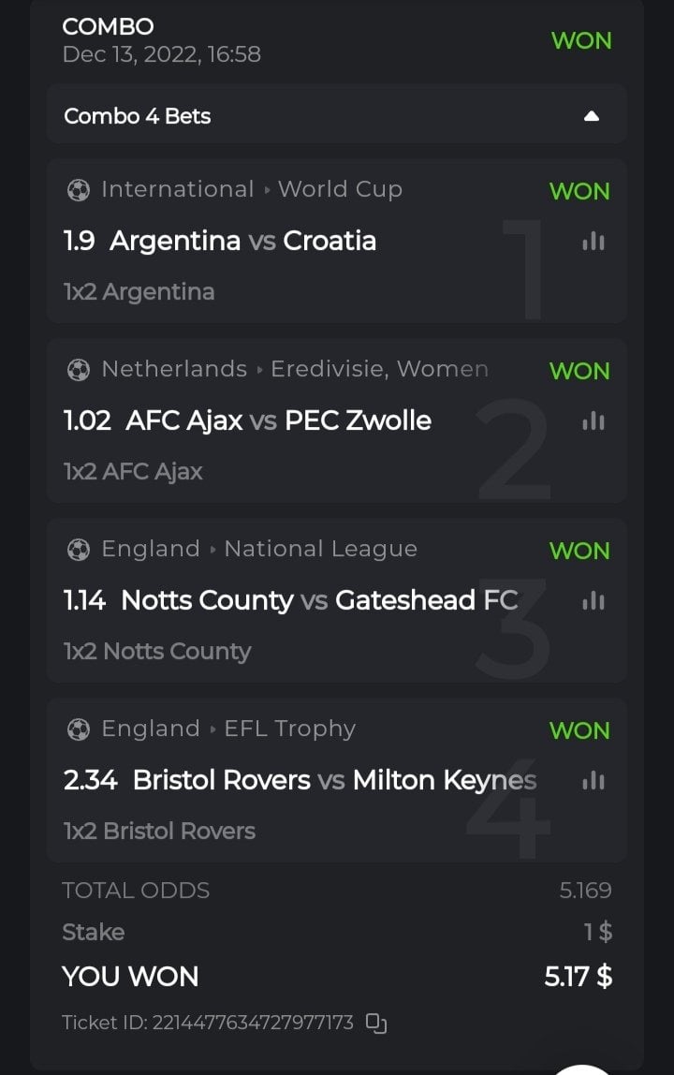Open Eredivisie, Women league link
Image resolution: width=674 pixels, height=1075 pixels.
379,369
